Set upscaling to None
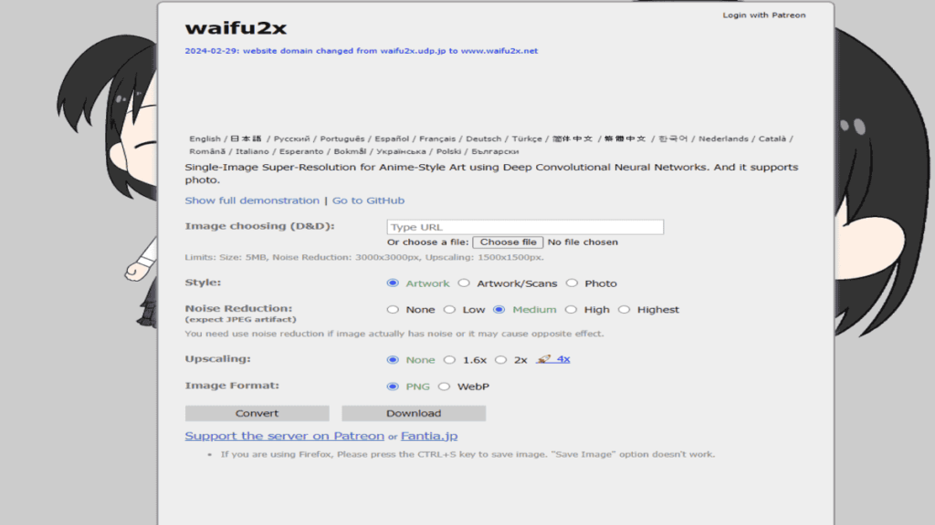The height and width of the screenshot is (525, 935). (393, 359)
